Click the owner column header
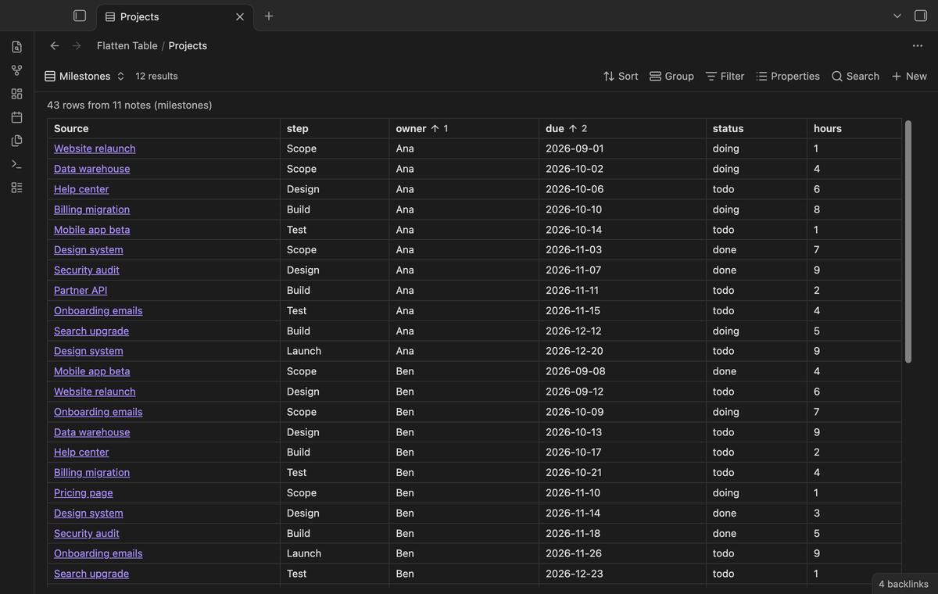The height and width of the screenshot is (594, 938). pyautogui.click(x=464, y=128)
